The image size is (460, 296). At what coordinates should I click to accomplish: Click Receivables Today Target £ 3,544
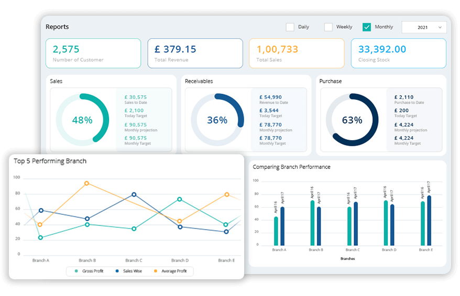[x=269, y=110]
